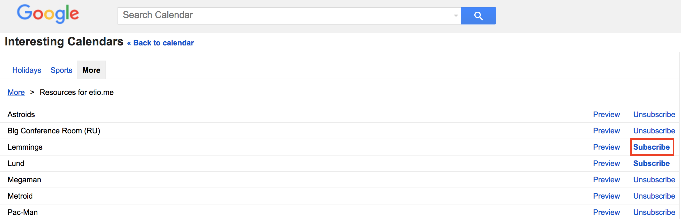Select the More tab

[91, 70]
